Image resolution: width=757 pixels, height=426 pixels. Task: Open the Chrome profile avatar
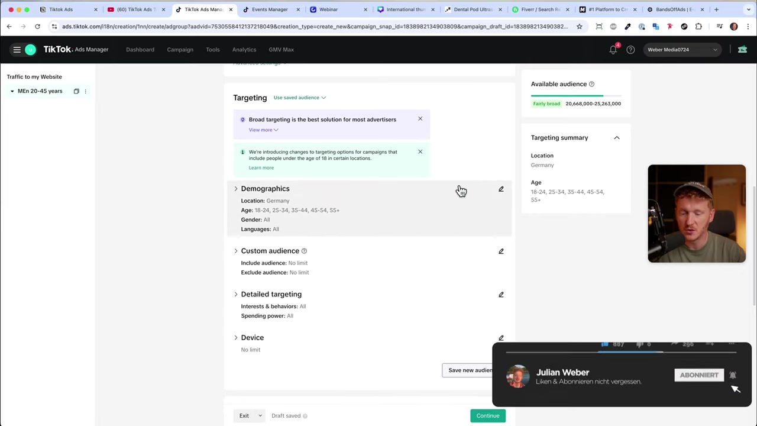(x=734, y=27)
